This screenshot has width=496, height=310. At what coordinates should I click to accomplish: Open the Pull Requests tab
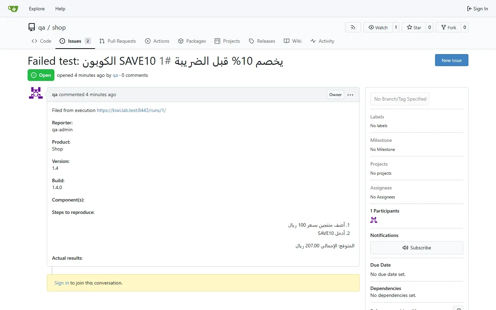click(x=117, y=41)
